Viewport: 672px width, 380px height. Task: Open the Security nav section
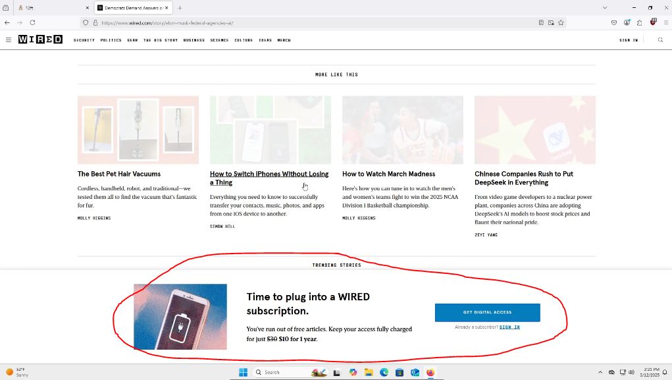tap(84, 40)
